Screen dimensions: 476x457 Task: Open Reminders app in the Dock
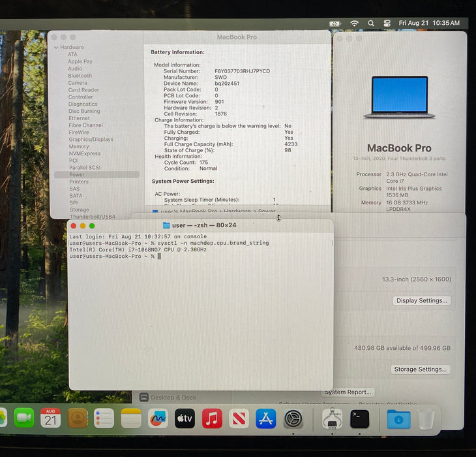tap(104, 418)
